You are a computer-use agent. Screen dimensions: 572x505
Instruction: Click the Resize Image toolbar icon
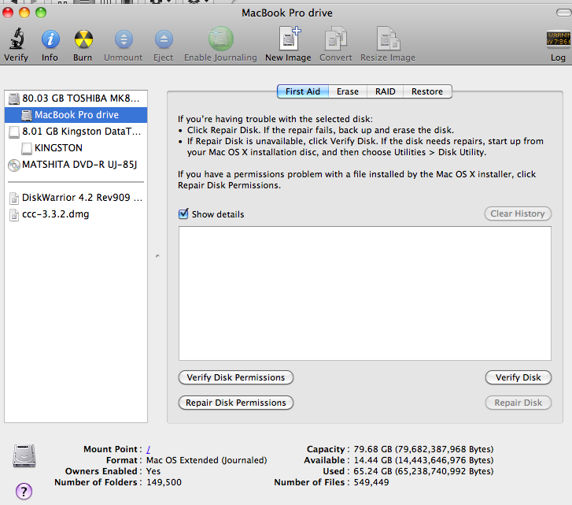[x=388, y=38]
